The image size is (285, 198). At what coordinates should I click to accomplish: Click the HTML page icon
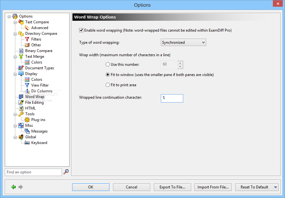(21, 108)
